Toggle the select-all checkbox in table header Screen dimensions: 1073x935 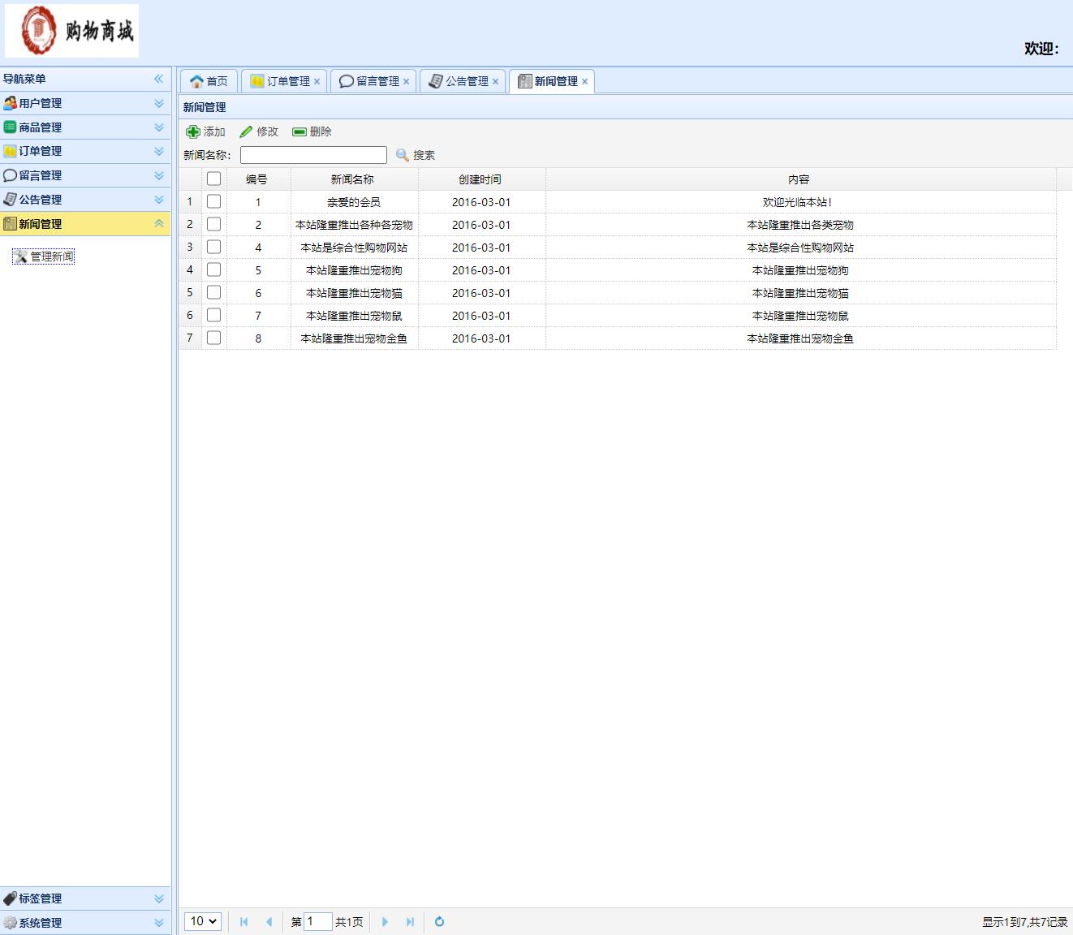(214, 179)
